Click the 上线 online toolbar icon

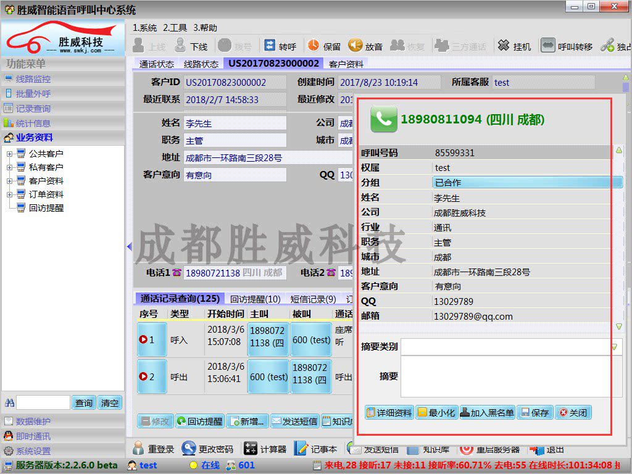(x=138, y=45)
